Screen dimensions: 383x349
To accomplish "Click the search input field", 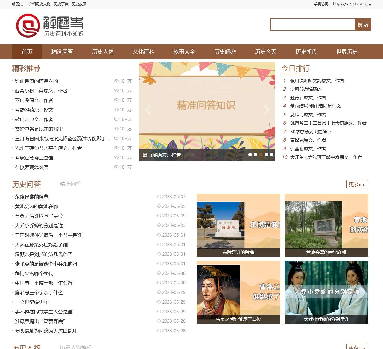I will pos(313,25).
